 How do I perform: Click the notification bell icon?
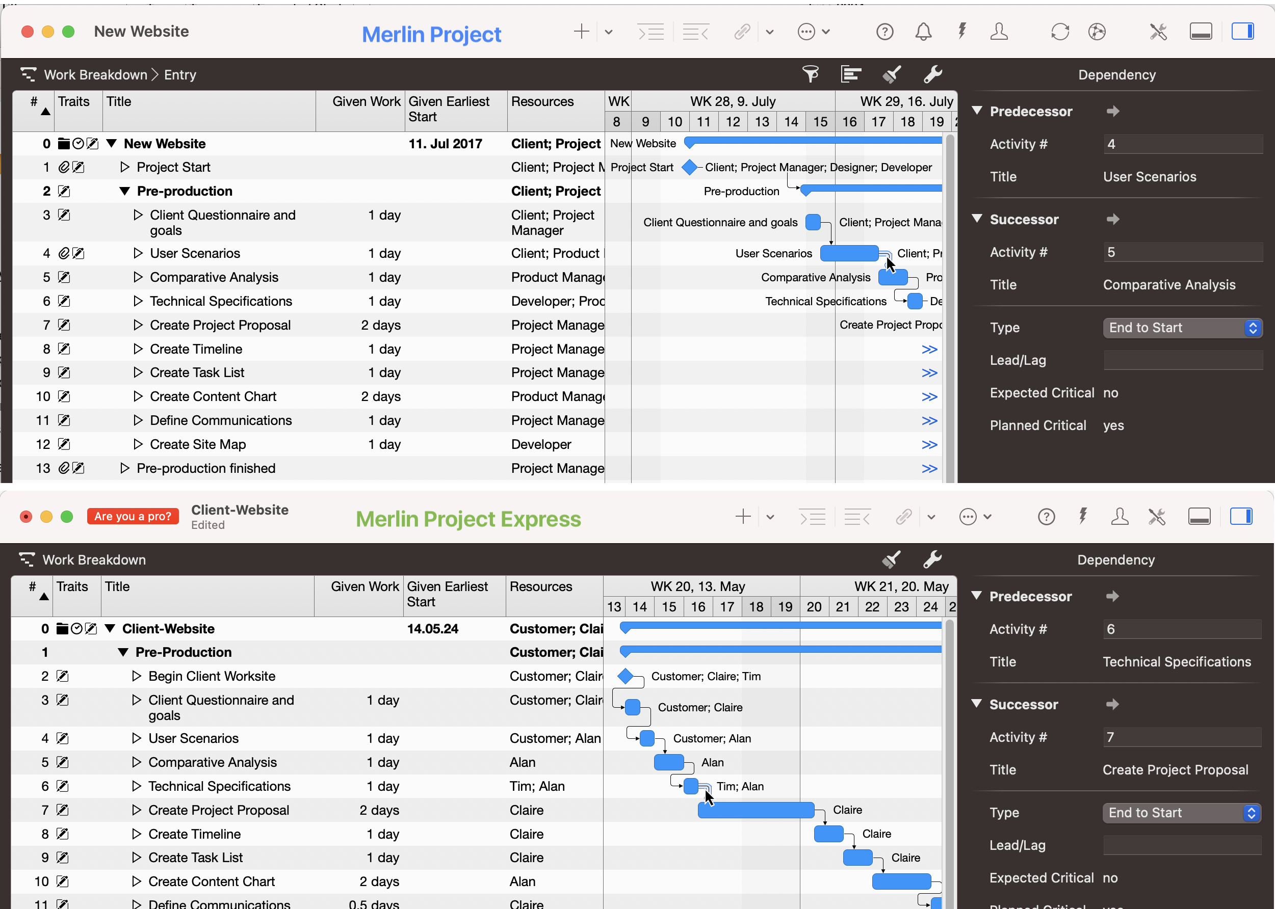click(923, 32)
